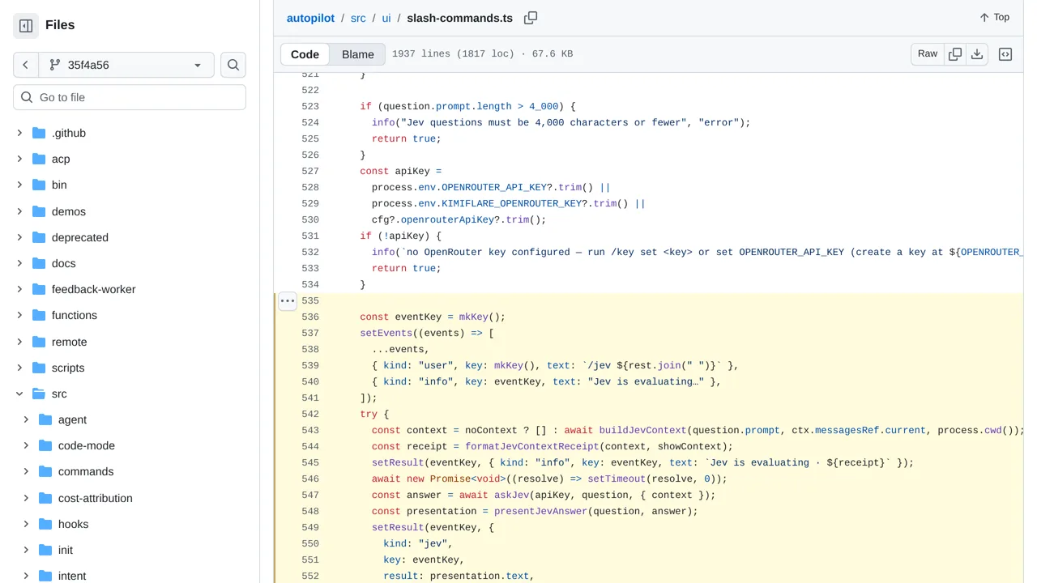
Task: Click buildJevContext on line 543
Action: coord(643,431)
